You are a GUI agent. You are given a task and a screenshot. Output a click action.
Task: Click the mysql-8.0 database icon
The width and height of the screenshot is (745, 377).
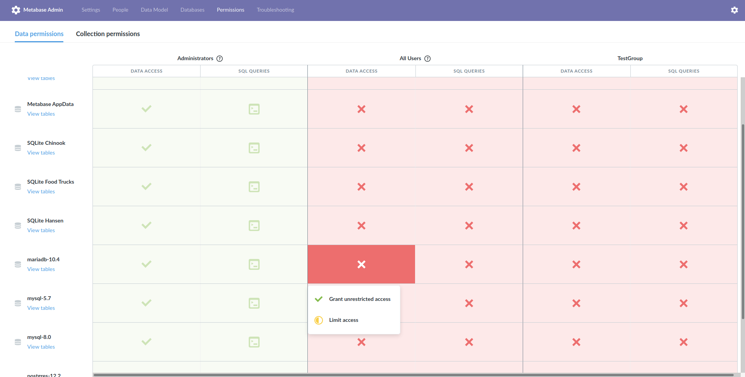pyautogui.click(x=18, y=342)
